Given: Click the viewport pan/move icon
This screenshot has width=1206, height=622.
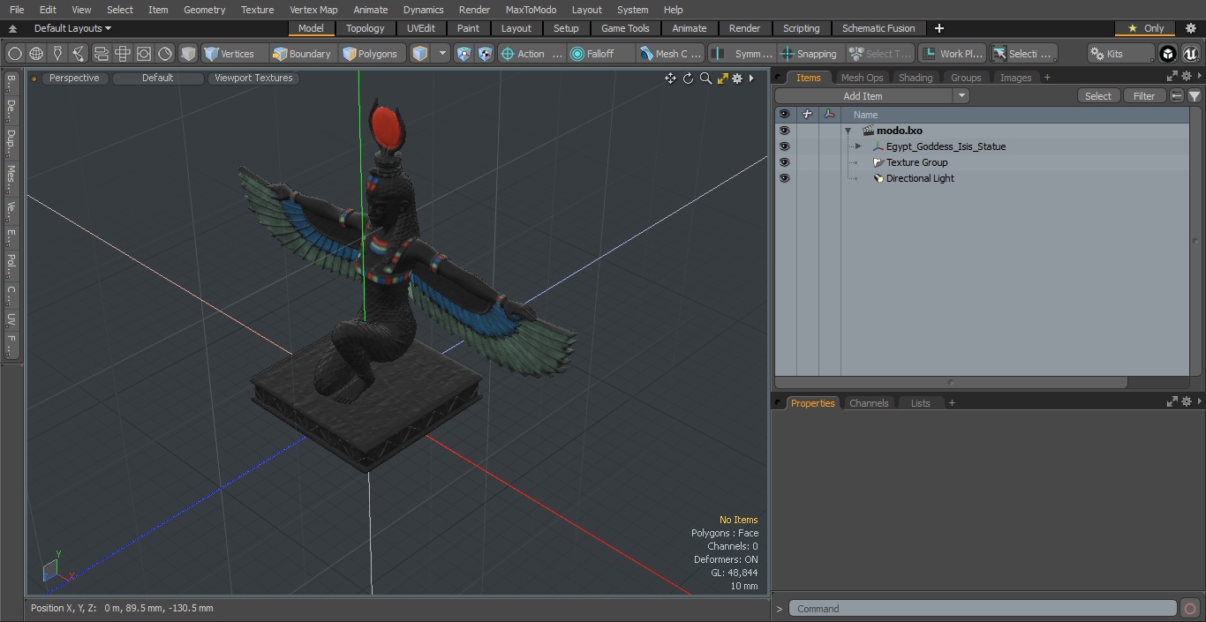Looking at the screenshot, I should (671, 79).
